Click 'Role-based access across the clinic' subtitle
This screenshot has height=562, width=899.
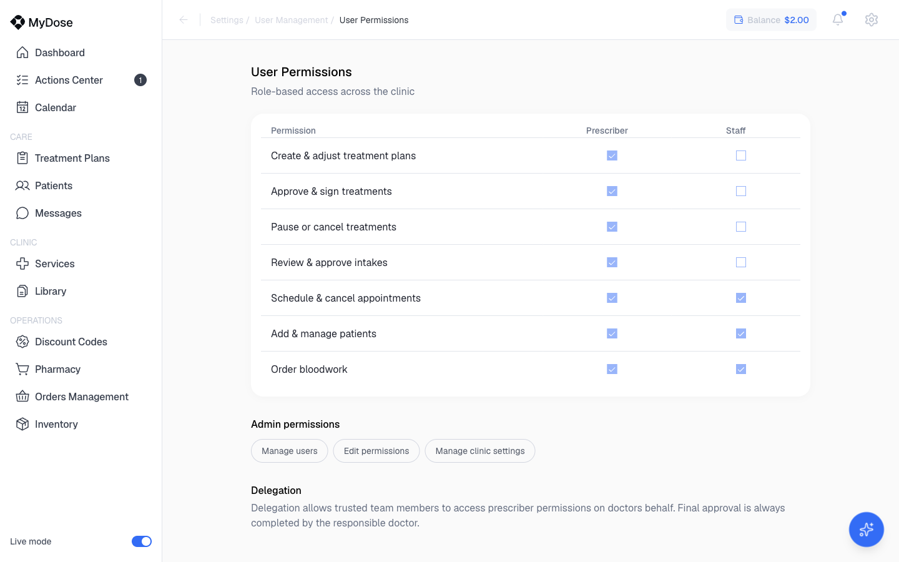click(x=333, y=91)
